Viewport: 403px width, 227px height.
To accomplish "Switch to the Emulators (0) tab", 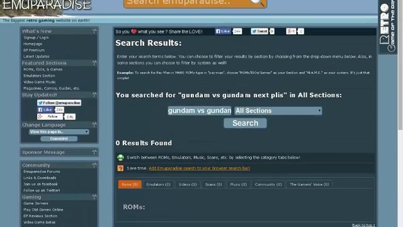I will click(158, 184).
